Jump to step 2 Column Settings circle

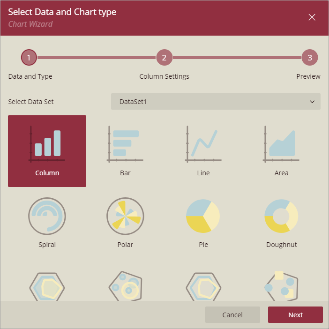[164, 58]
